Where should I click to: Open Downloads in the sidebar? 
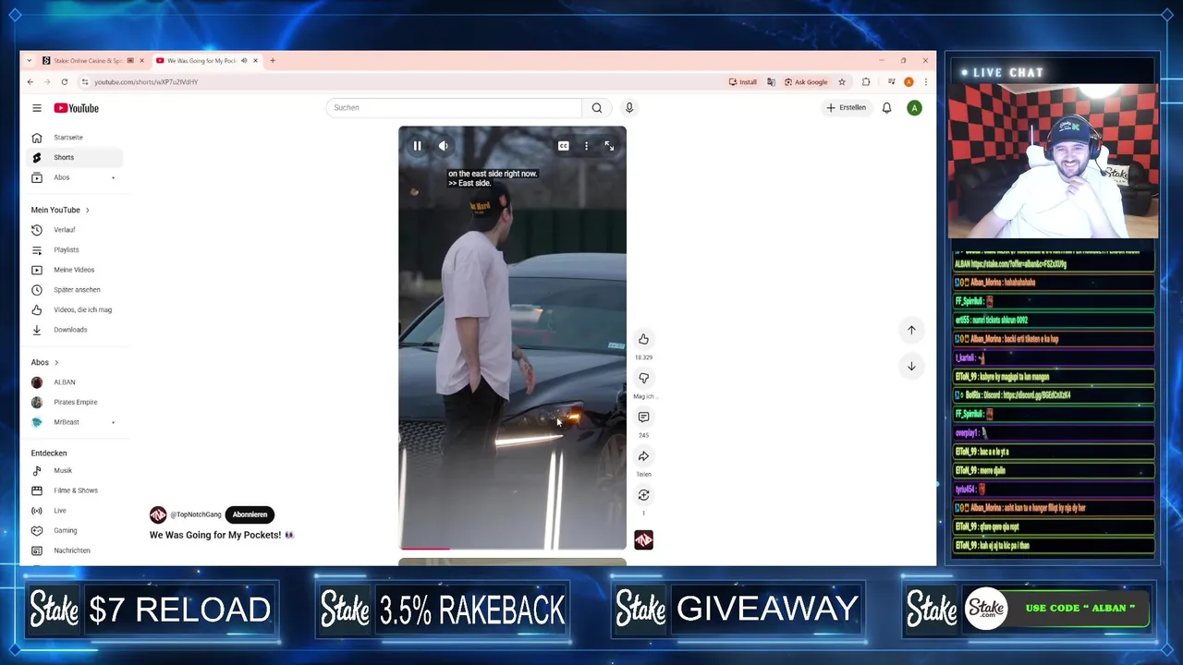coord(74,330)
